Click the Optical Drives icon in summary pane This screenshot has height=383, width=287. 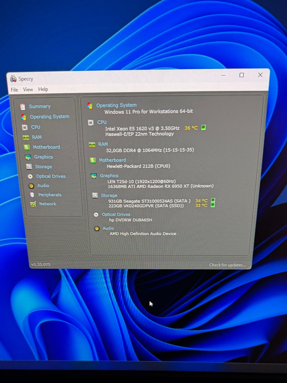(x=96, y=215)
